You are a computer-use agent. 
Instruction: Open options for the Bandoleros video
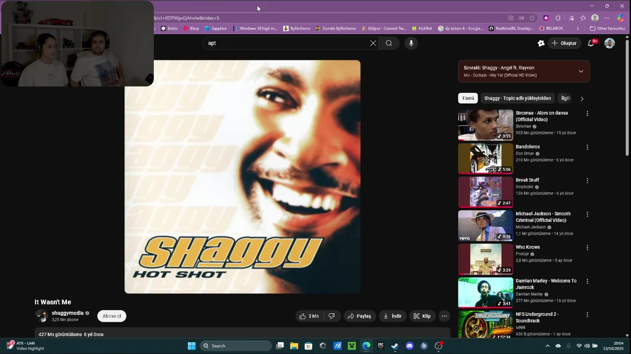pos(587,147)
